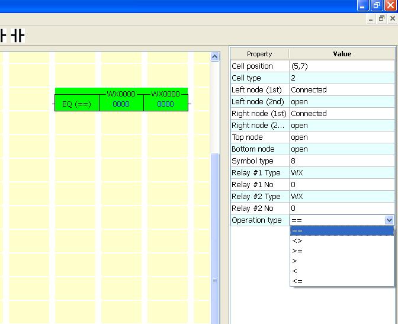Click Right node (1st) Connected value

(x=342, y=114)
